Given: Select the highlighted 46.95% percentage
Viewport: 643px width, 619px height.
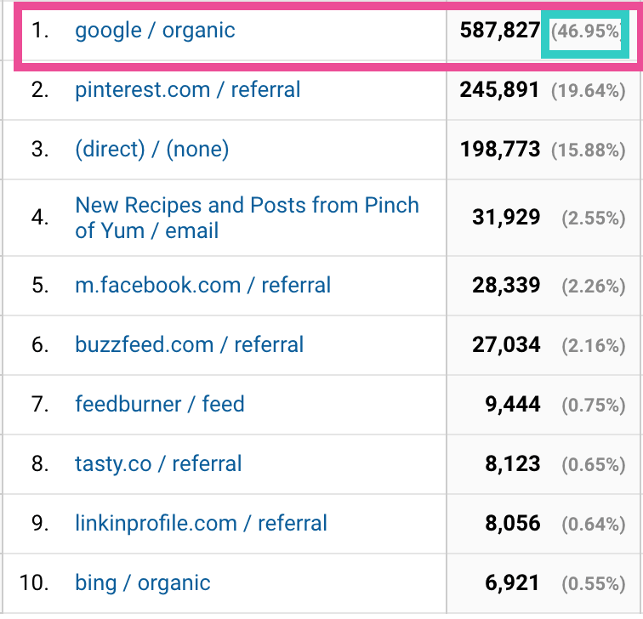Looking at the screenshot, I should [x=585, y=31].
